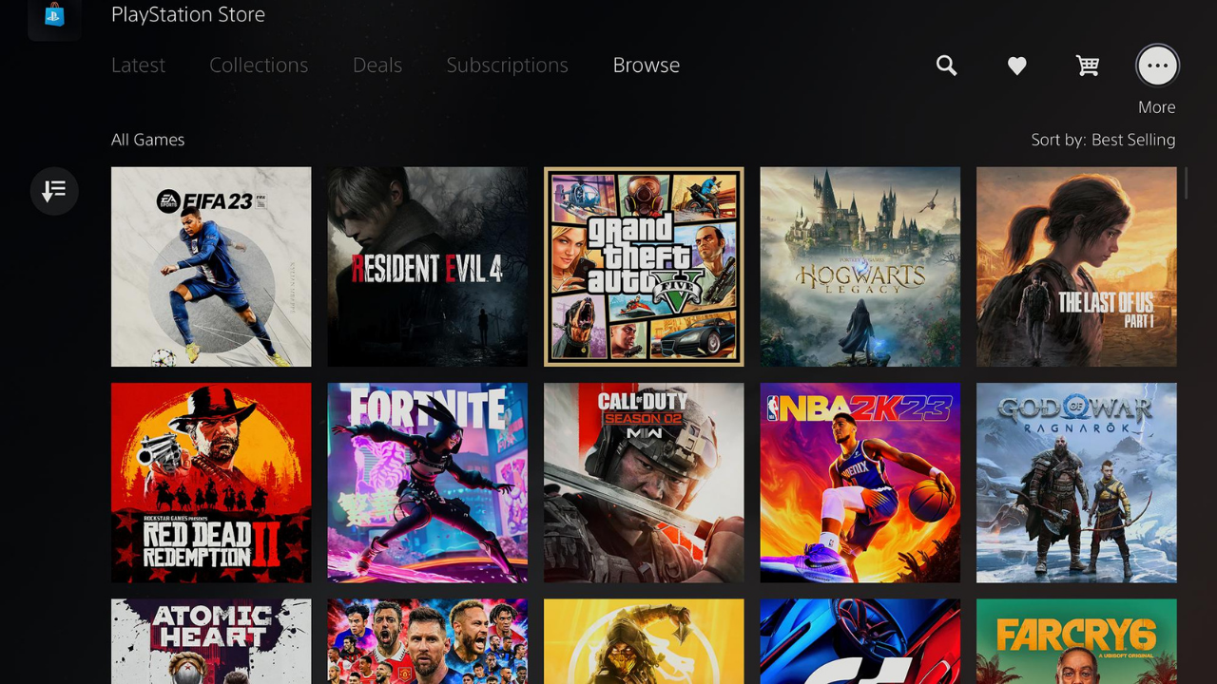Click the All Games heading
Viewport: 1217px width, 684px height.
click(147, 140)
